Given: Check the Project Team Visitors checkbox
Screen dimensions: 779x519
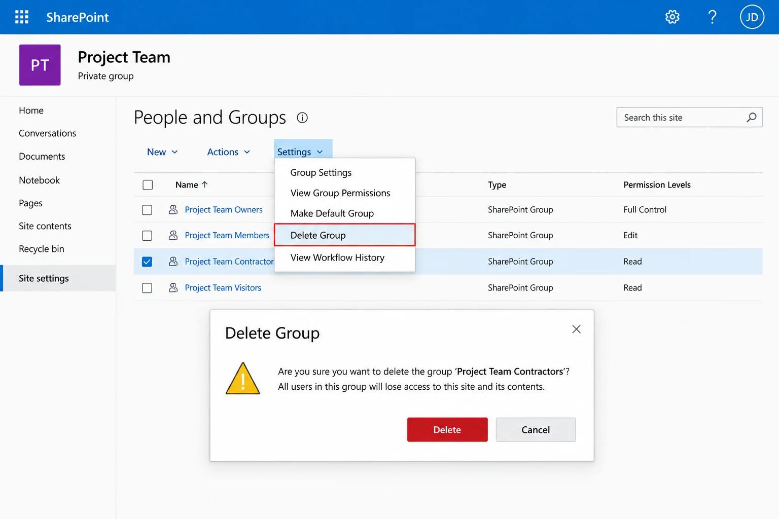Looking at the screenshot, I should tap(147, 288).
